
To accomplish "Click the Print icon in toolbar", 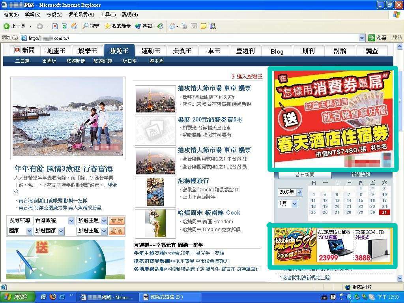I will (184, 26).
